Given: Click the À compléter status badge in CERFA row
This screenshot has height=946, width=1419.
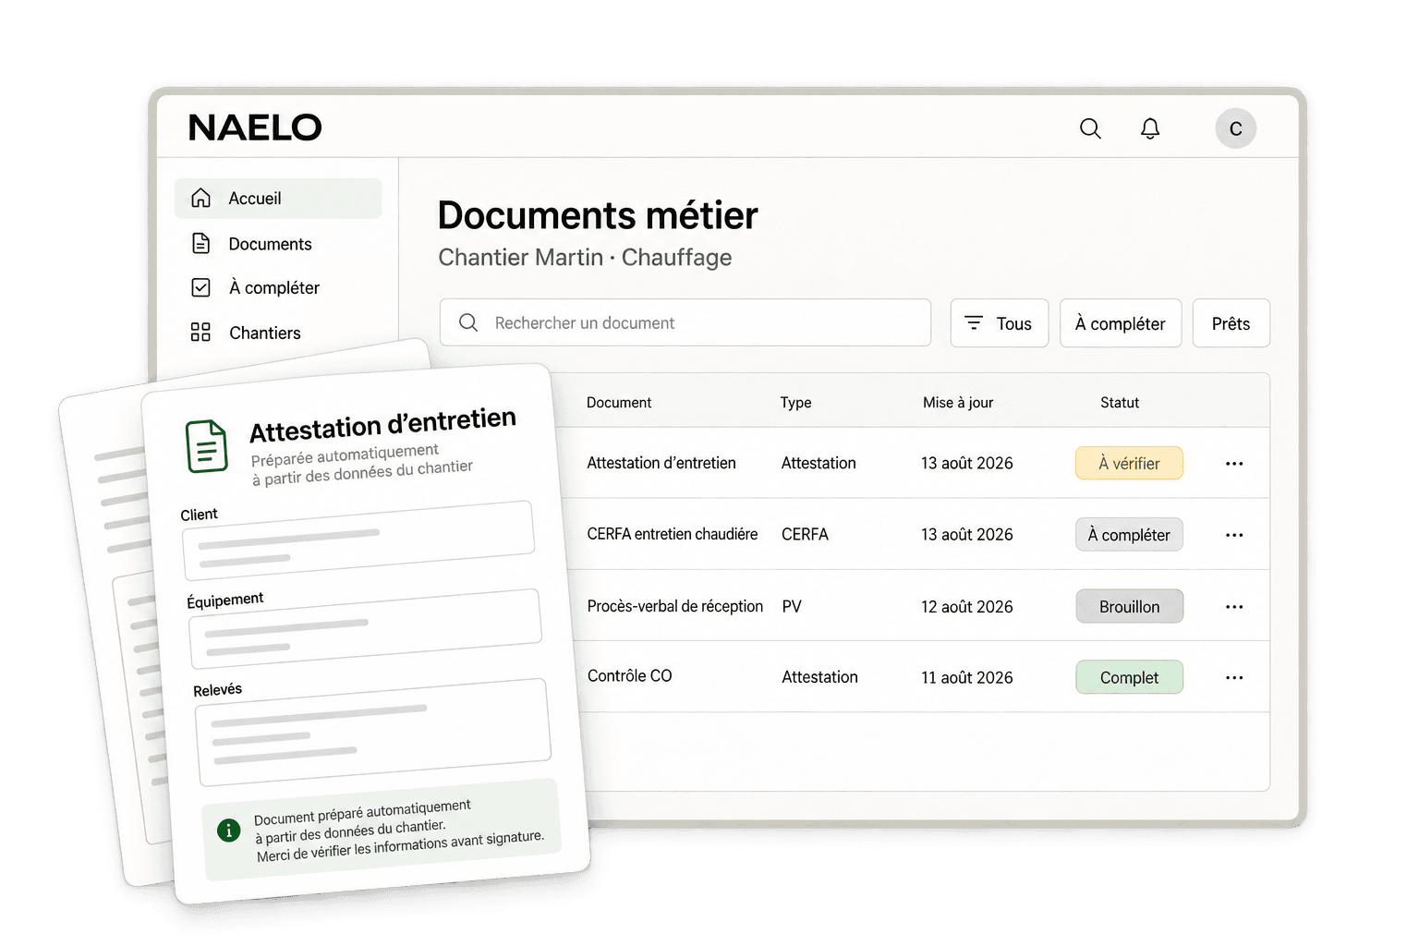Looking at the screenshot, I should tap(1129, 535).
